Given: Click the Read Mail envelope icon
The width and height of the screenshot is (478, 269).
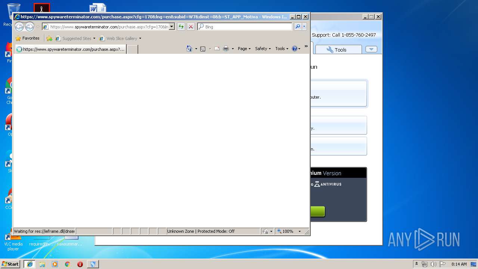Looking at the screenshot, I should (x=217, y=49).
